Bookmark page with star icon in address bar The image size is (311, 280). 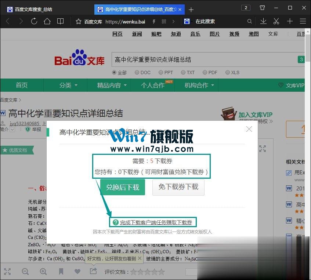(x=79, y=21)
